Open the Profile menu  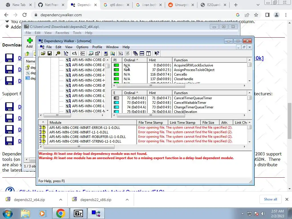[97, 47]
